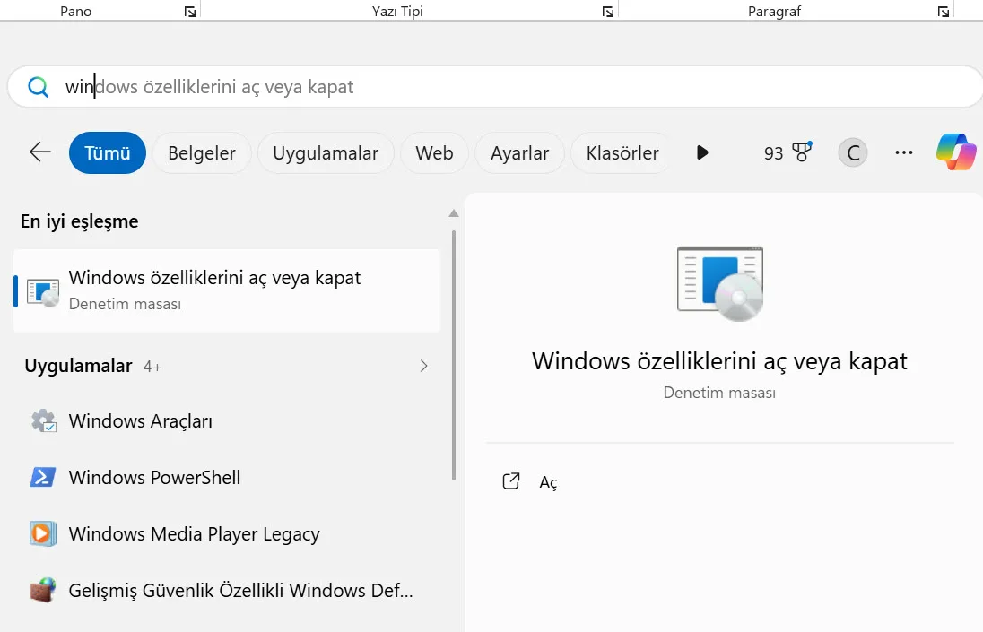The width and height of the screenshot is (983, 632).
Task: Launch Copilot from the search bar
Action: coord(955,152)
